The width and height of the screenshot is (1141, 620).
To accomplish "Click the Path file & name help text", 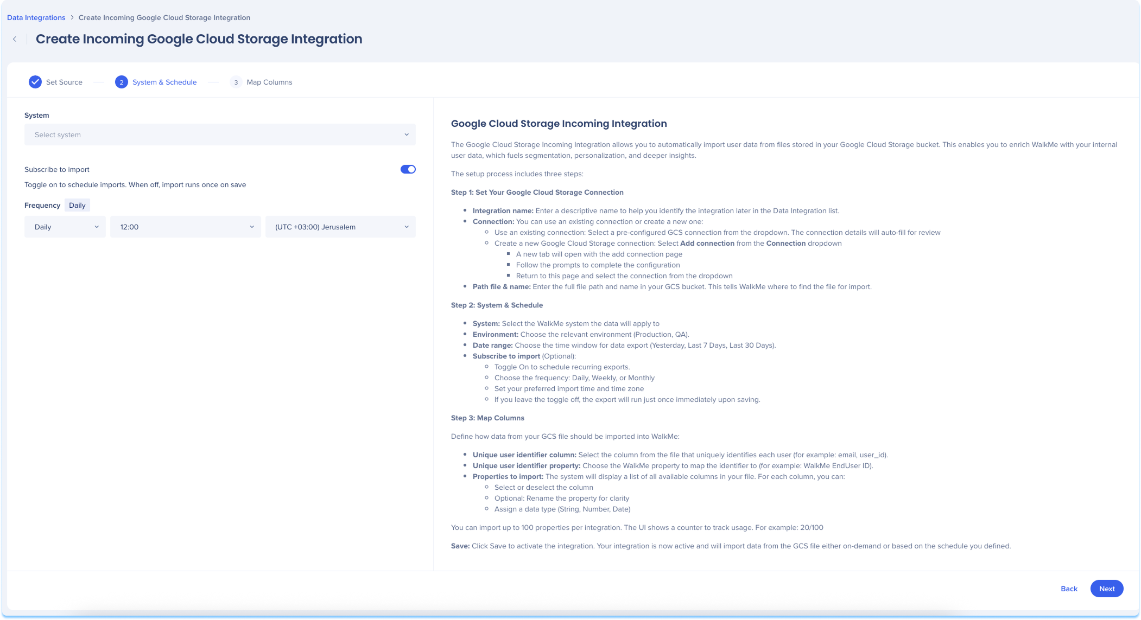I will [x=672, y=286].
